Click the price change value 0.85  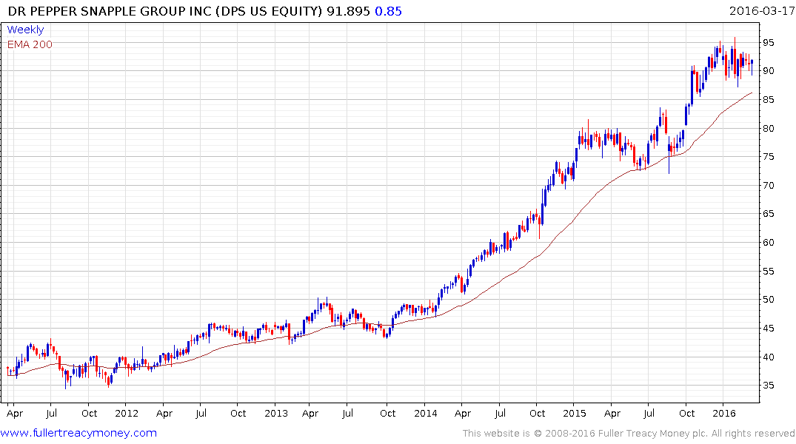[x=388, y=11]
